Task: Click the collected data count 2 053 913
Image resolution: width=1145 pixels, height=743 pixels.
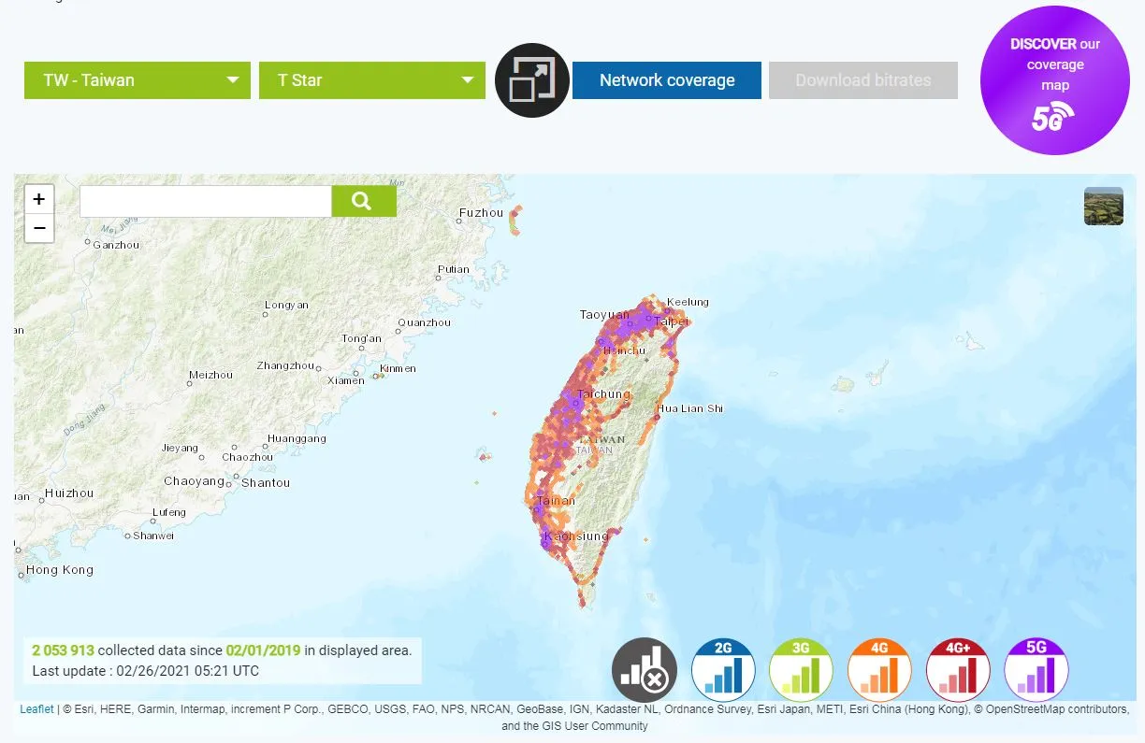Action: click(63, 650)
